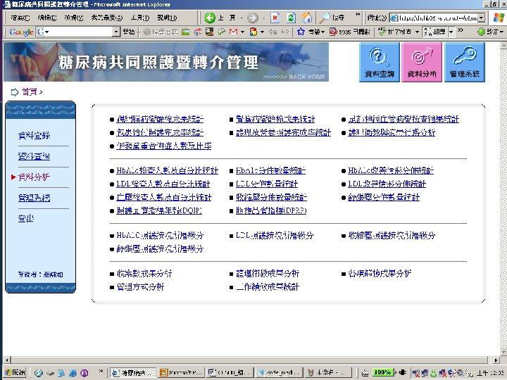Open the 編輯(E) menu

(x=47, y=18)
